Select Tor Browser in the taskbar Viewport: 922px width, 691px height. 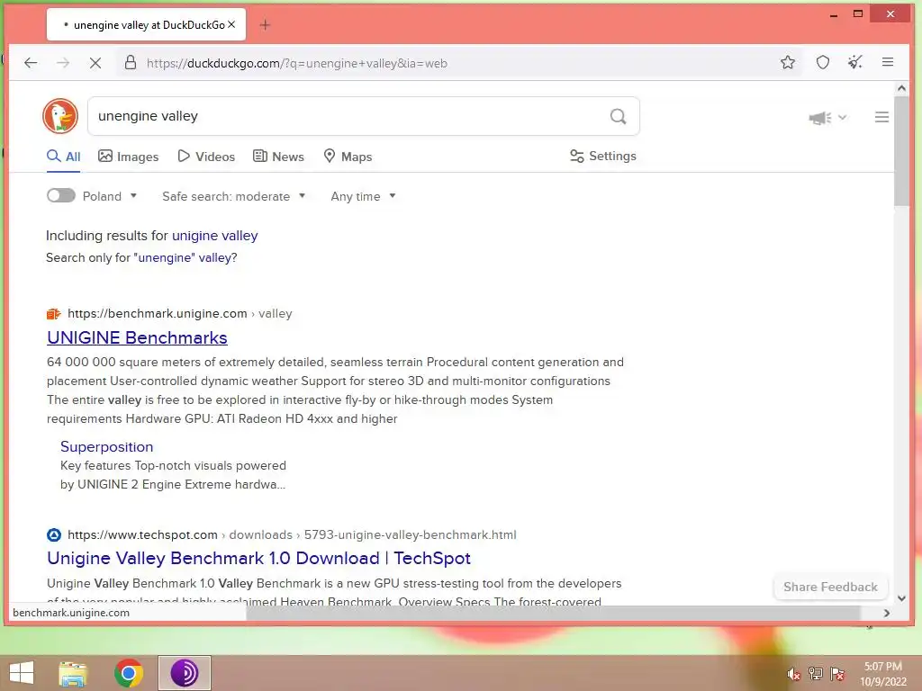pos(184,673)
